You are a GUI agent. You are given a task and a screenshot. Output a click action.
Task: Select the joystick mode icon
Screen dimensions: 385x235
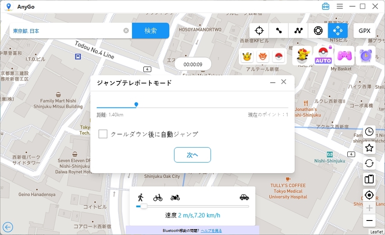coord(318,31)
